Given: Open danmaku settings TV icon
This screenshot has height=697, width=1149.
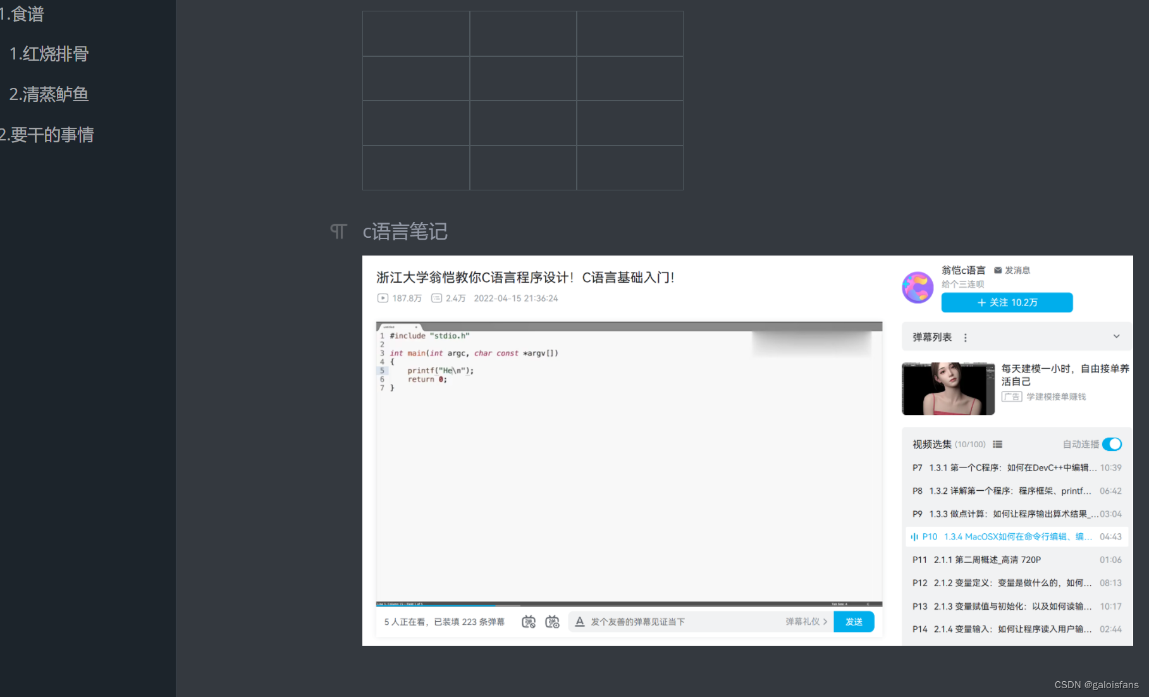Looking at the screenshot, I should pyautogui.click(x=552, y=622).
